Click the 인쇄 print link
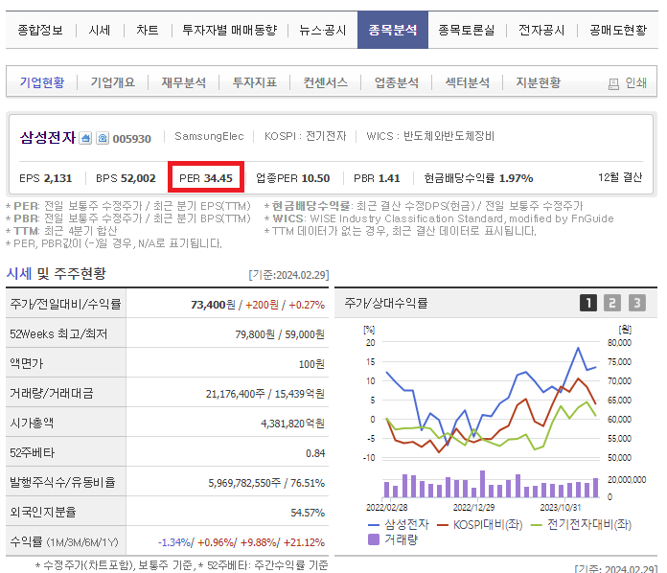This screenshot has height=573, width=667. tap(636, 83)
